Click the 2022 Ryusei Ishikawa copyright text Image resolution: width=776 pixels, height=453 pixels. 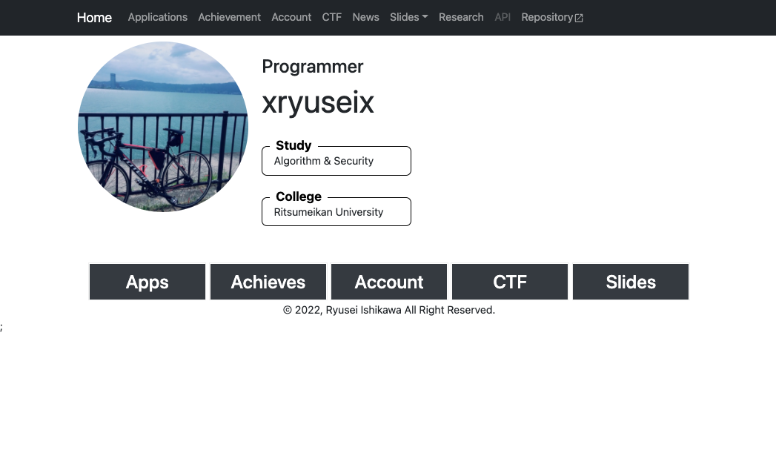(x=389, y=310)
